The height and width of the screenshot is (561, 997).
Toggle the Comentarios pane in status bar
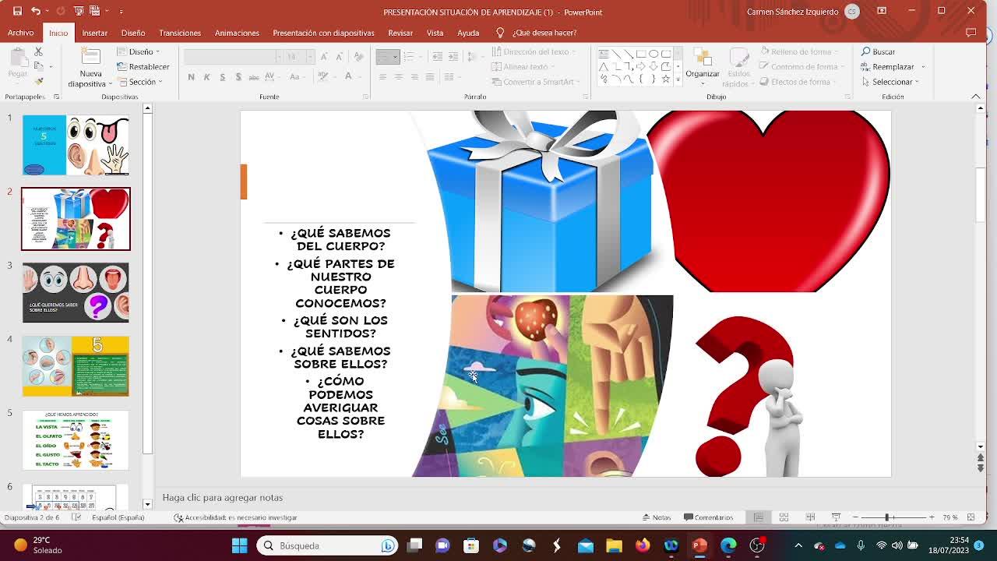click(708, 517)
